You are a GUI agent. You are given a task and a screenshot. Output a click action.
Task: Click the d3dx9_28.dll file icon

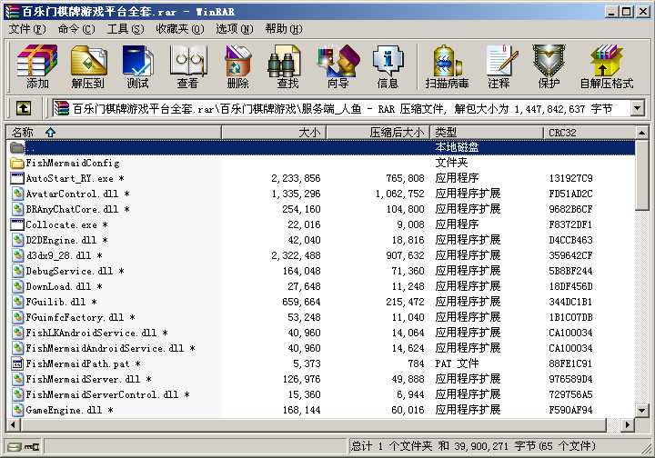click(17, 255)
